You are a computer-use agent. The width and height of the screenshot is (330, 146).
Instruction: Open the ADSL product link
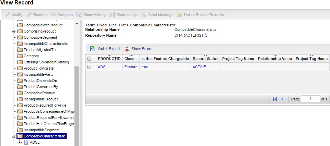click(x=102, y=67)
